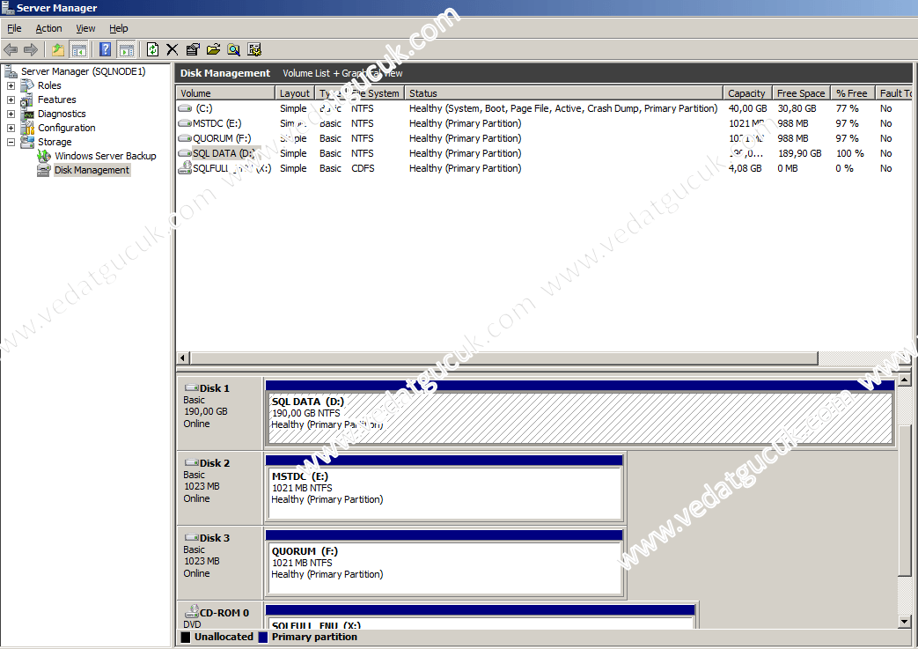Select the (C:) volume row

[x=543, y=108]
